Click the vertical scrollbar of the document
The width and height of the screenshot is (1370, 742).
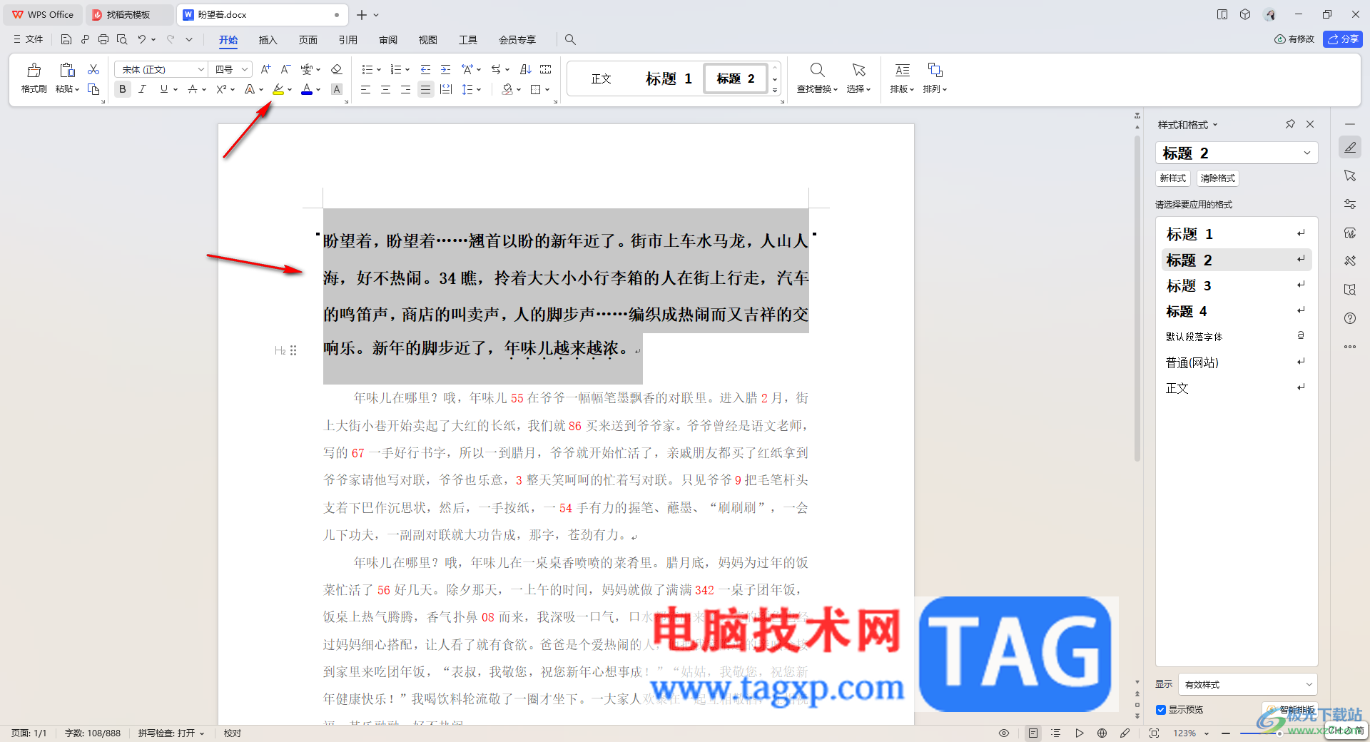(1137, 300)
